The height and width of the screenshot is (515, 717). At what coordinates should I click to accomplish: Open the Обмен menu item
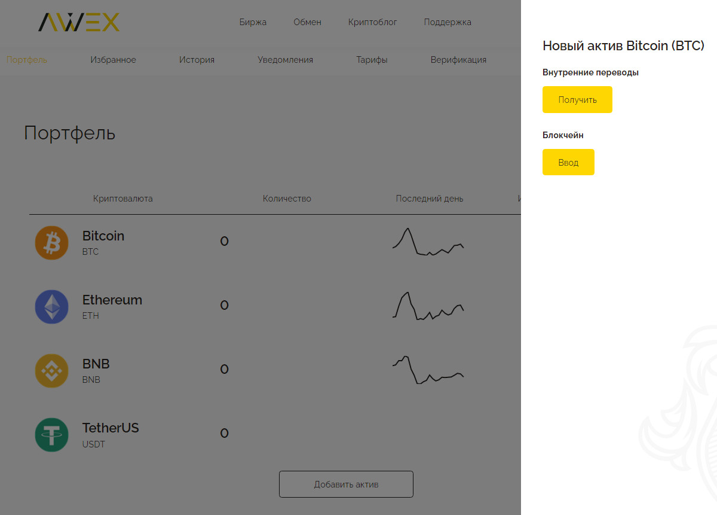click(307, 22)
